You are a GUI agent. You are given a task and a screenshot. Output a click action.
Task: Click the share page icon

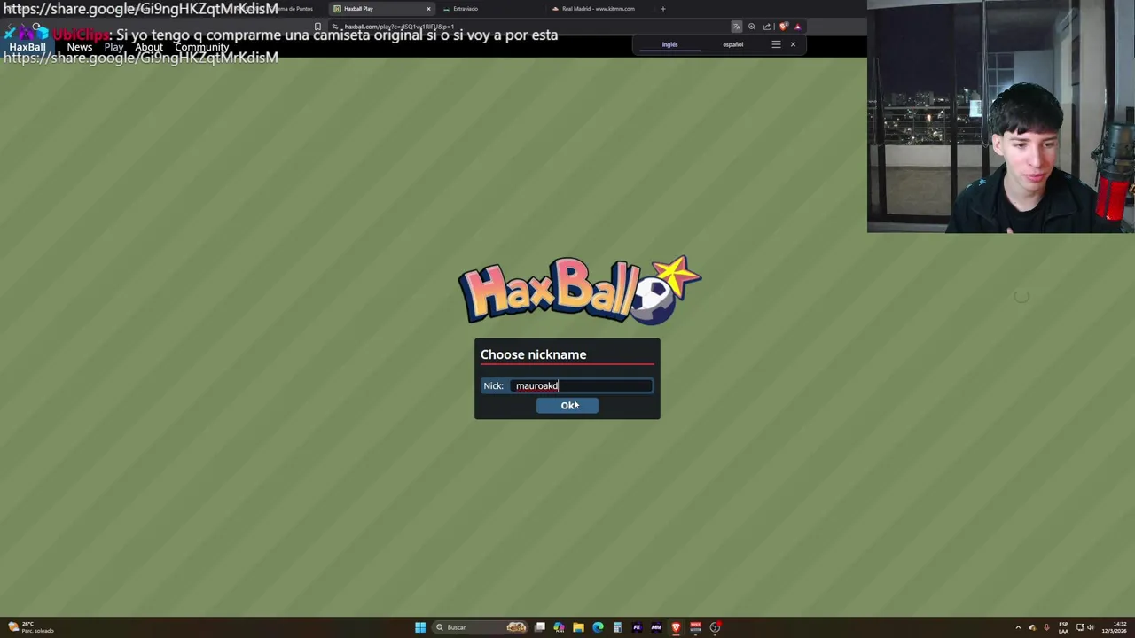pos(767,27)
